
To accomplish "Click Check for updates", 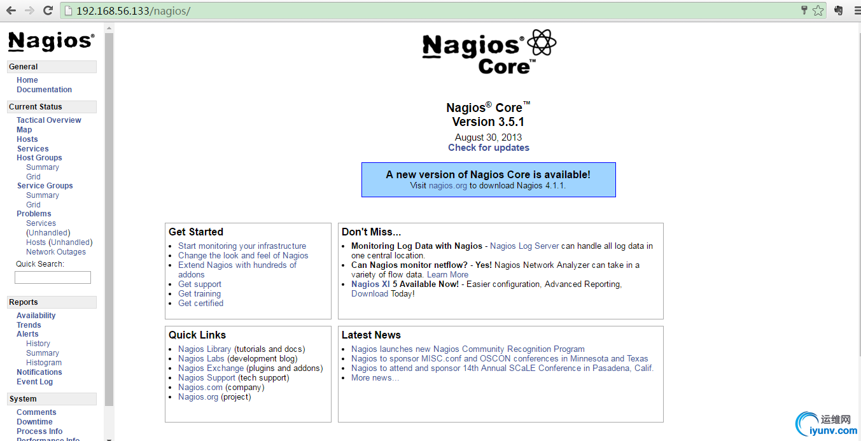I will [489, 148].
